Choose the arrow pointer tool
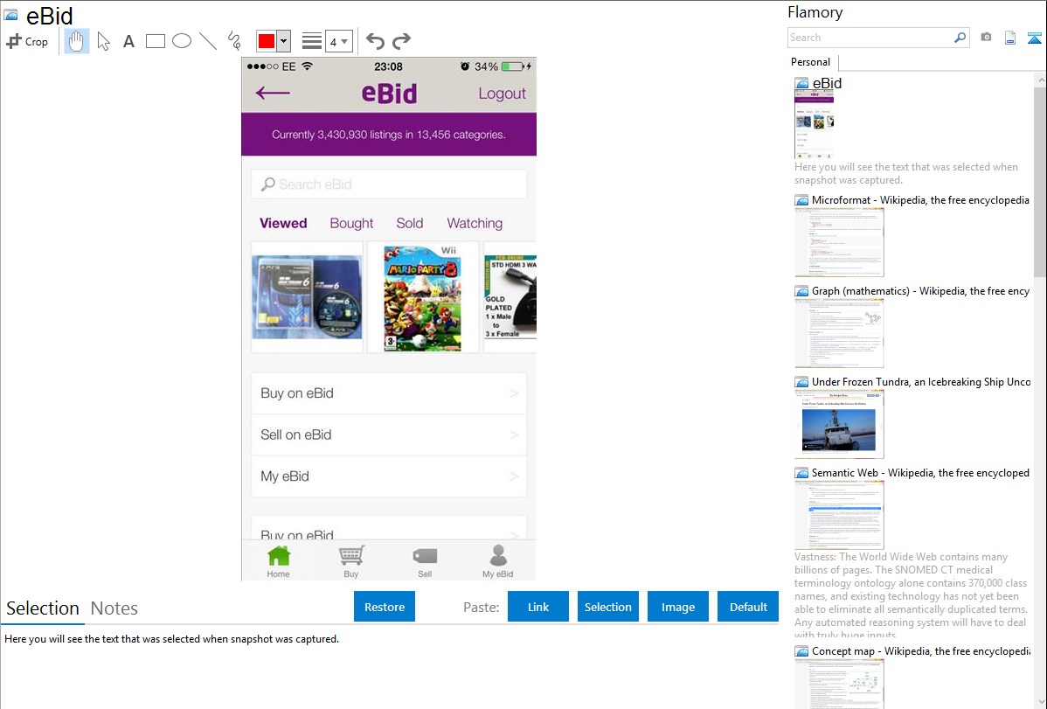Image resolution: width=1047 pixels, height=709 pixels. 103,41
